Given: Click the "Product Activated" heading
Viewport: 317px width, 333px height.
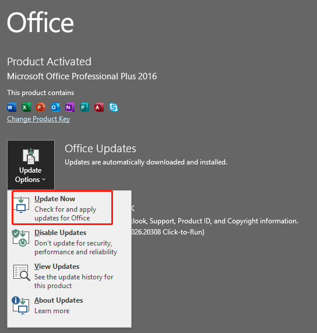Looking at the screenshot, I should (x=49, y=62).
